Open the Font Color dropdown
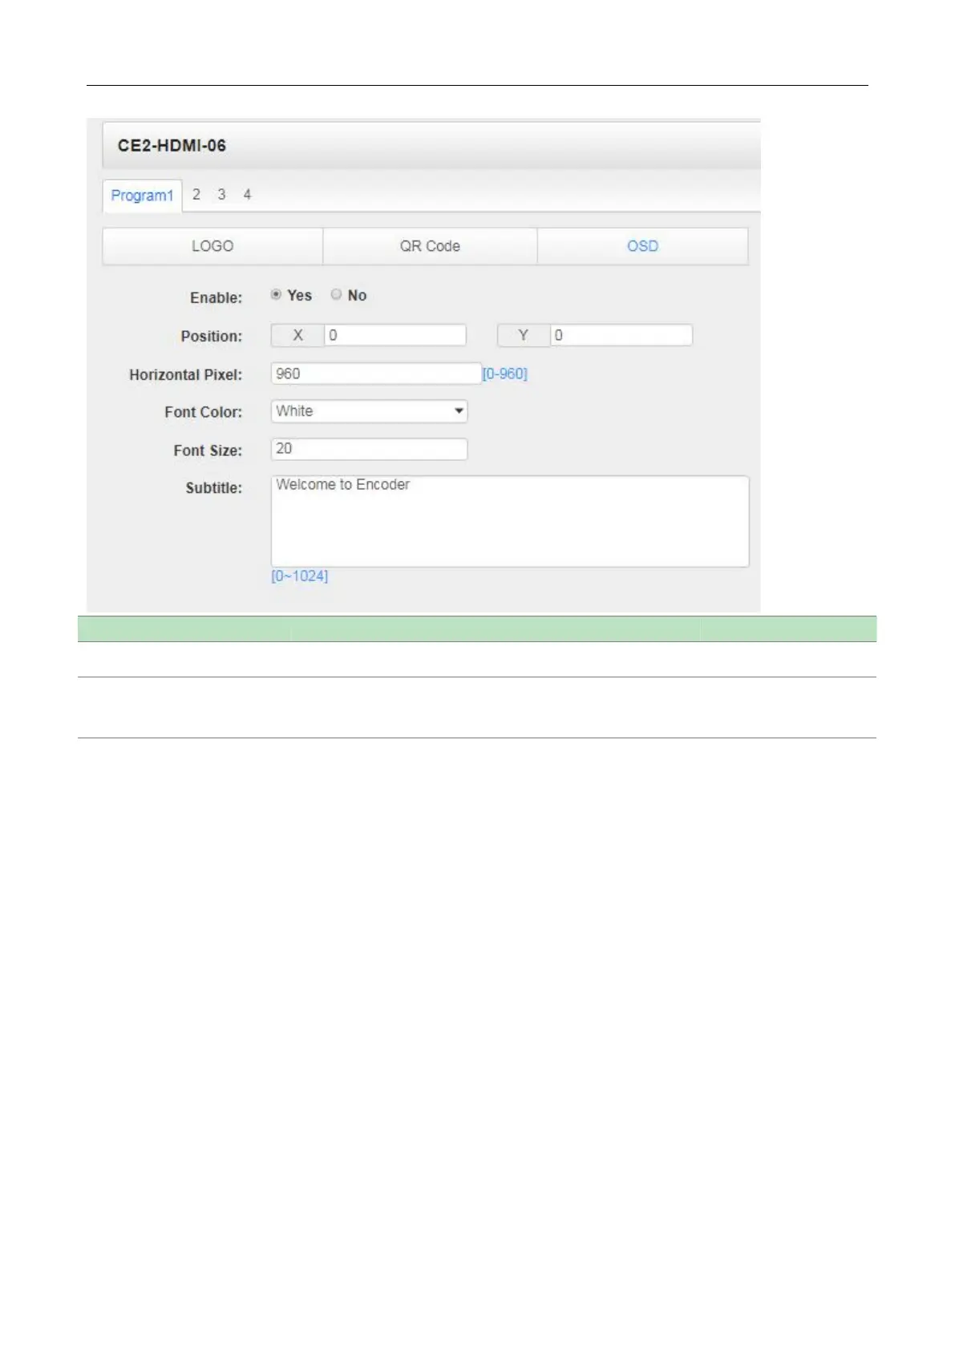The height and width of the screenshot is (1350, 955). click(x=369, y=411)
